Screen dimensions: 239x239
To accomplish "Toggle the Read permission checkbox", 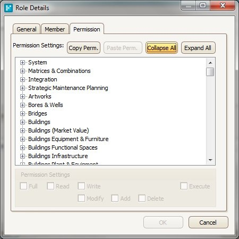I will [50, 186].
